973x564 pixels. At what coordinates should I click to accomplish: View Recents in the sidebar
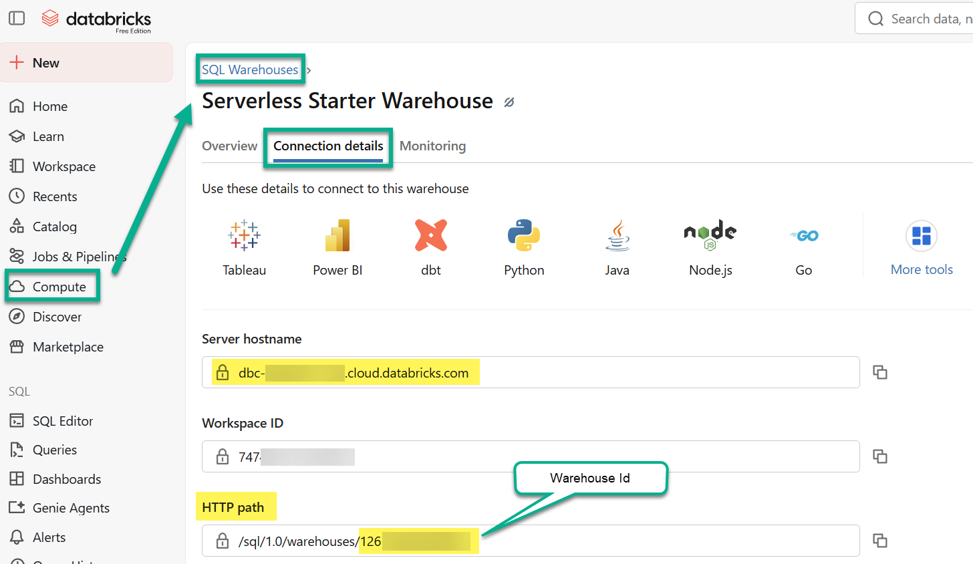[x=55, y=196]
